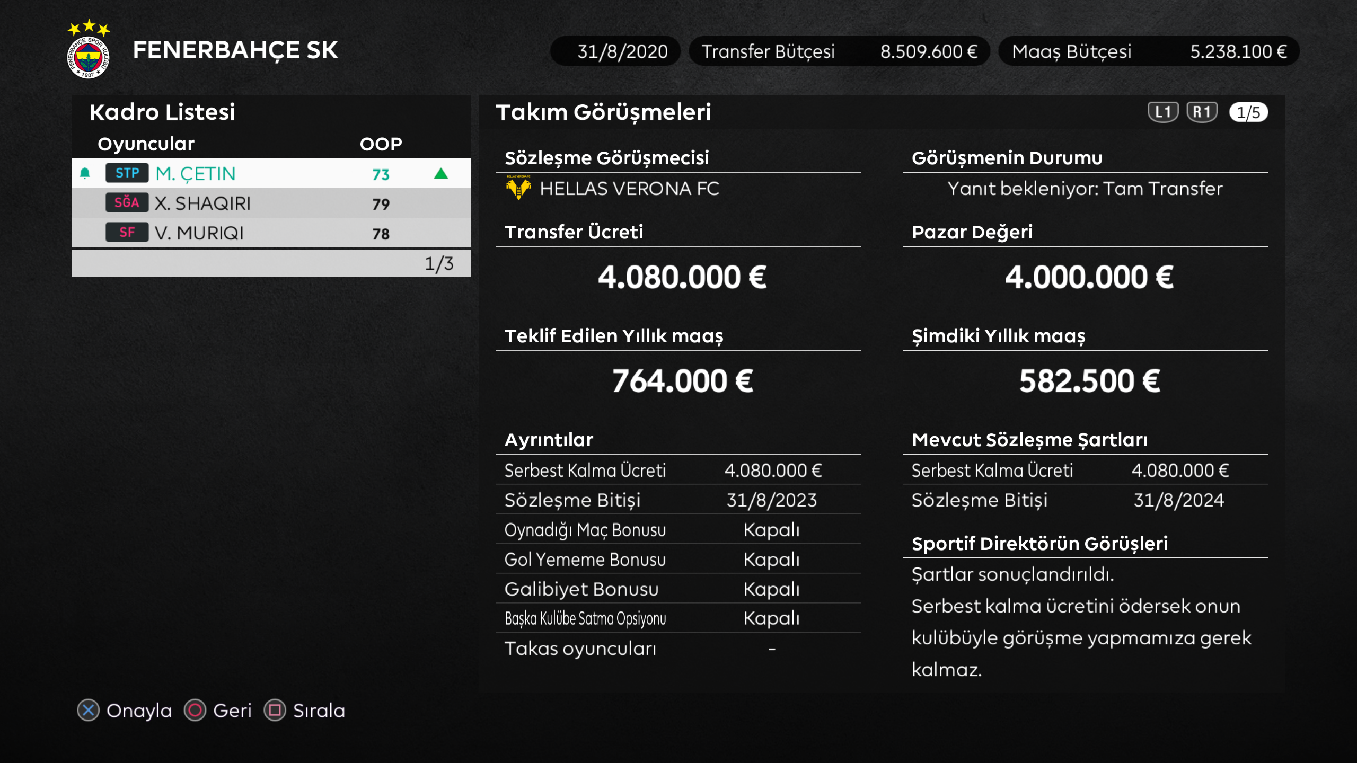Click the Fenerbahçe club crest

[89, 50]
